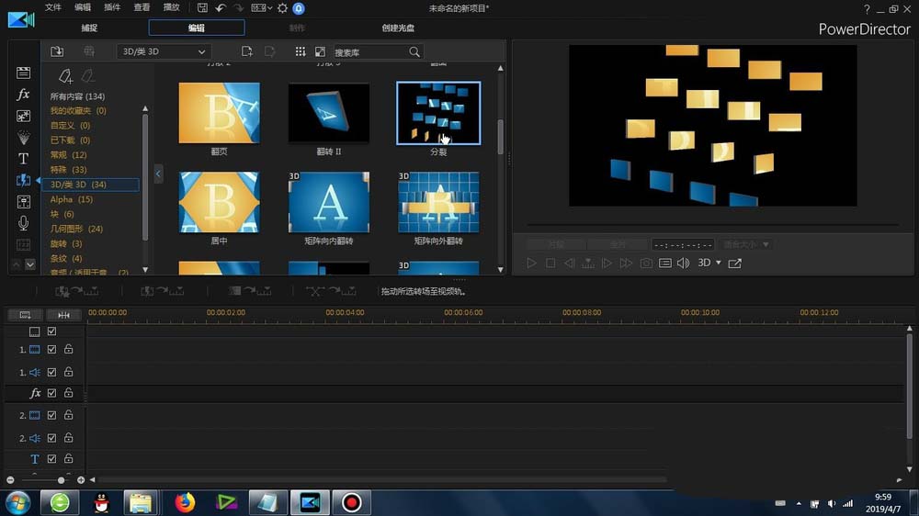The width and height of the screenshot is (919, 516).
Task: Toggle the fx track enable checkbox
Action: 51,393
